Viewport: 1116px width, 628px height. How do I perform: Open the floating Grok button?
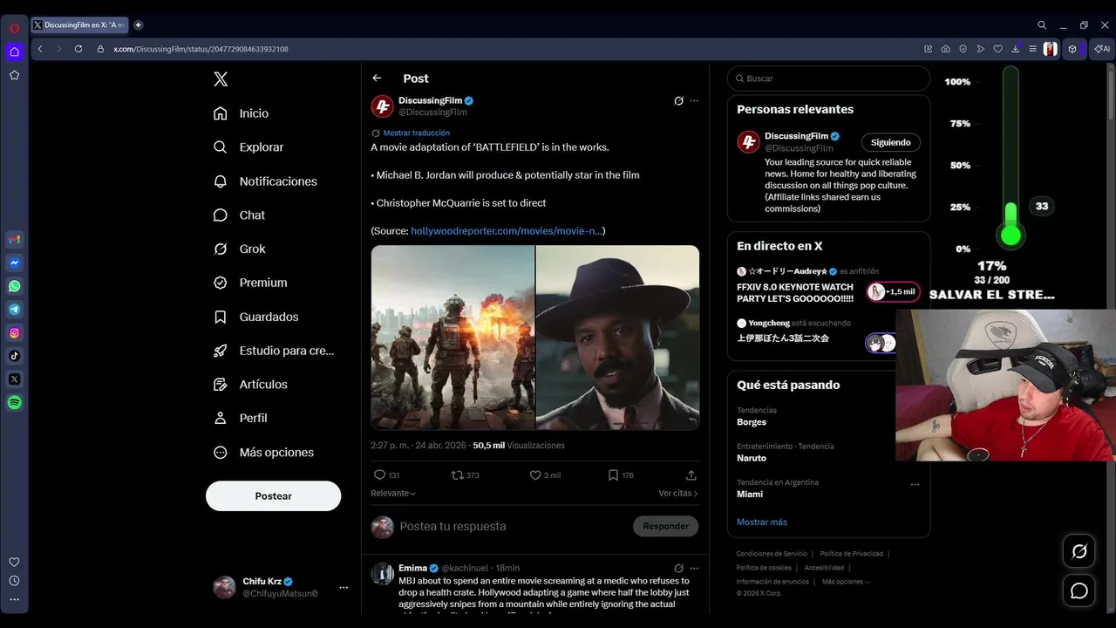coord(1079,551)
